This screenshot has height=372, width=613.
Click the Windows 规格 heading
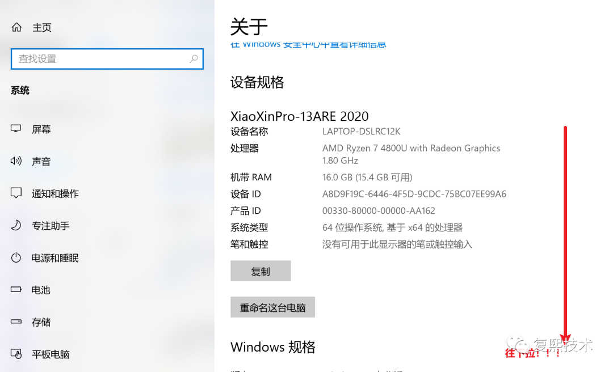(273, 347)
